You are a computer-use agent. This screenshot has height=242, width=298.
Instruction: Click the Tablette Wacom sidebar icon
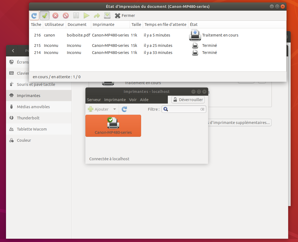click(11, 129)
